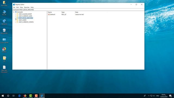Image resolution: width=174 pixels, height=98 pixels.
Task: Expand HKEY_CURRENT_CONFIG key
Action: 15,22
